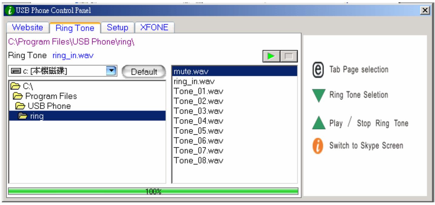Click the current ring tone name ring_in.wav
The height and width of the screenshot is (205, 435).
(73, 56)
